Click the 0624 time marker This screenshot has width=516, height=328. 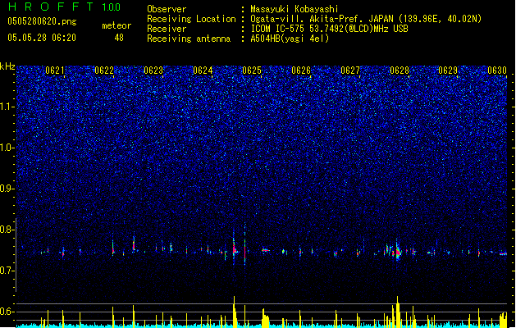click(203, 71)
